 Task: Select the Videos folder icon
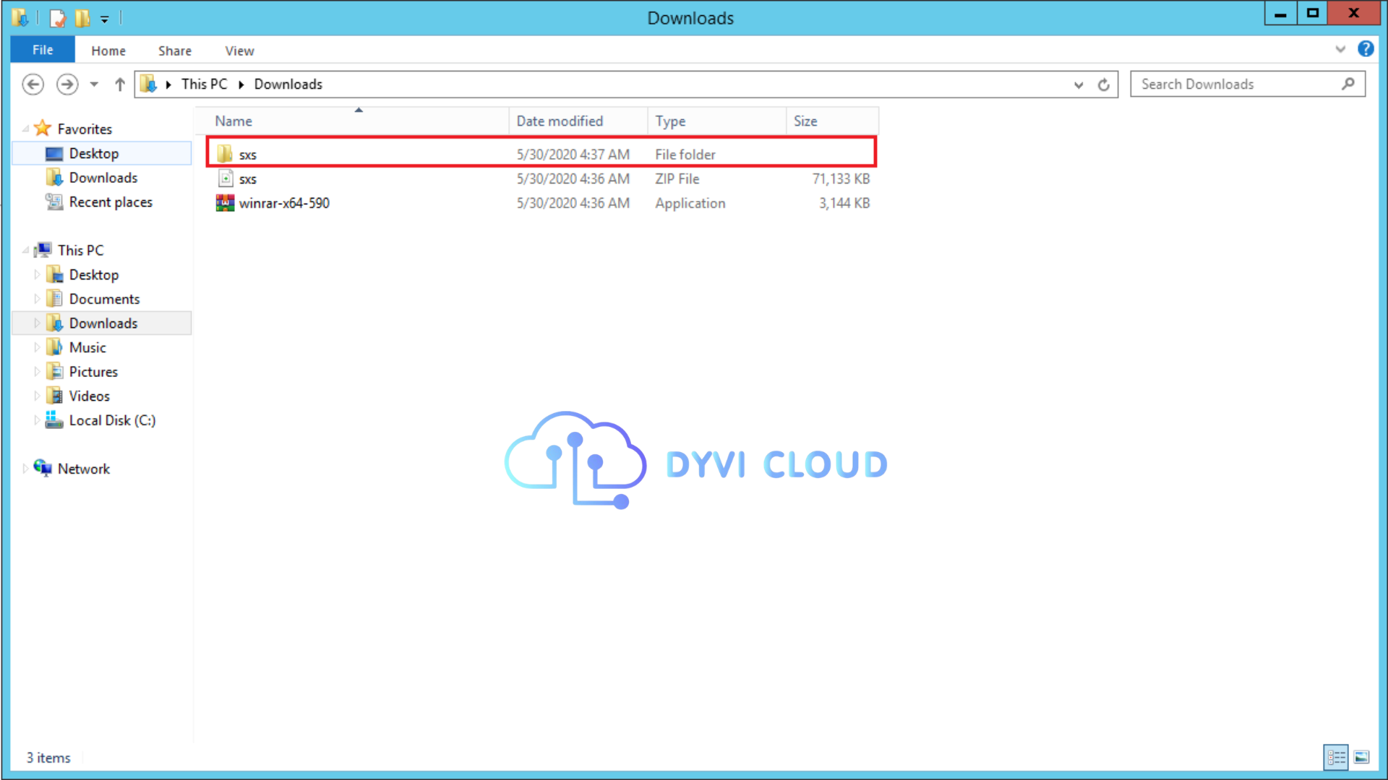[54, 396]
